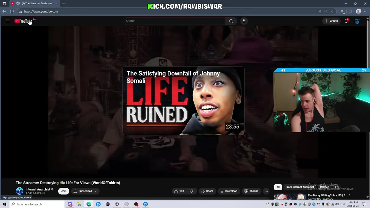Image resolution: width=370 pixels, height=208 pixels.
Task: Mute the tab via speaker icon
Action: [18, 3]
